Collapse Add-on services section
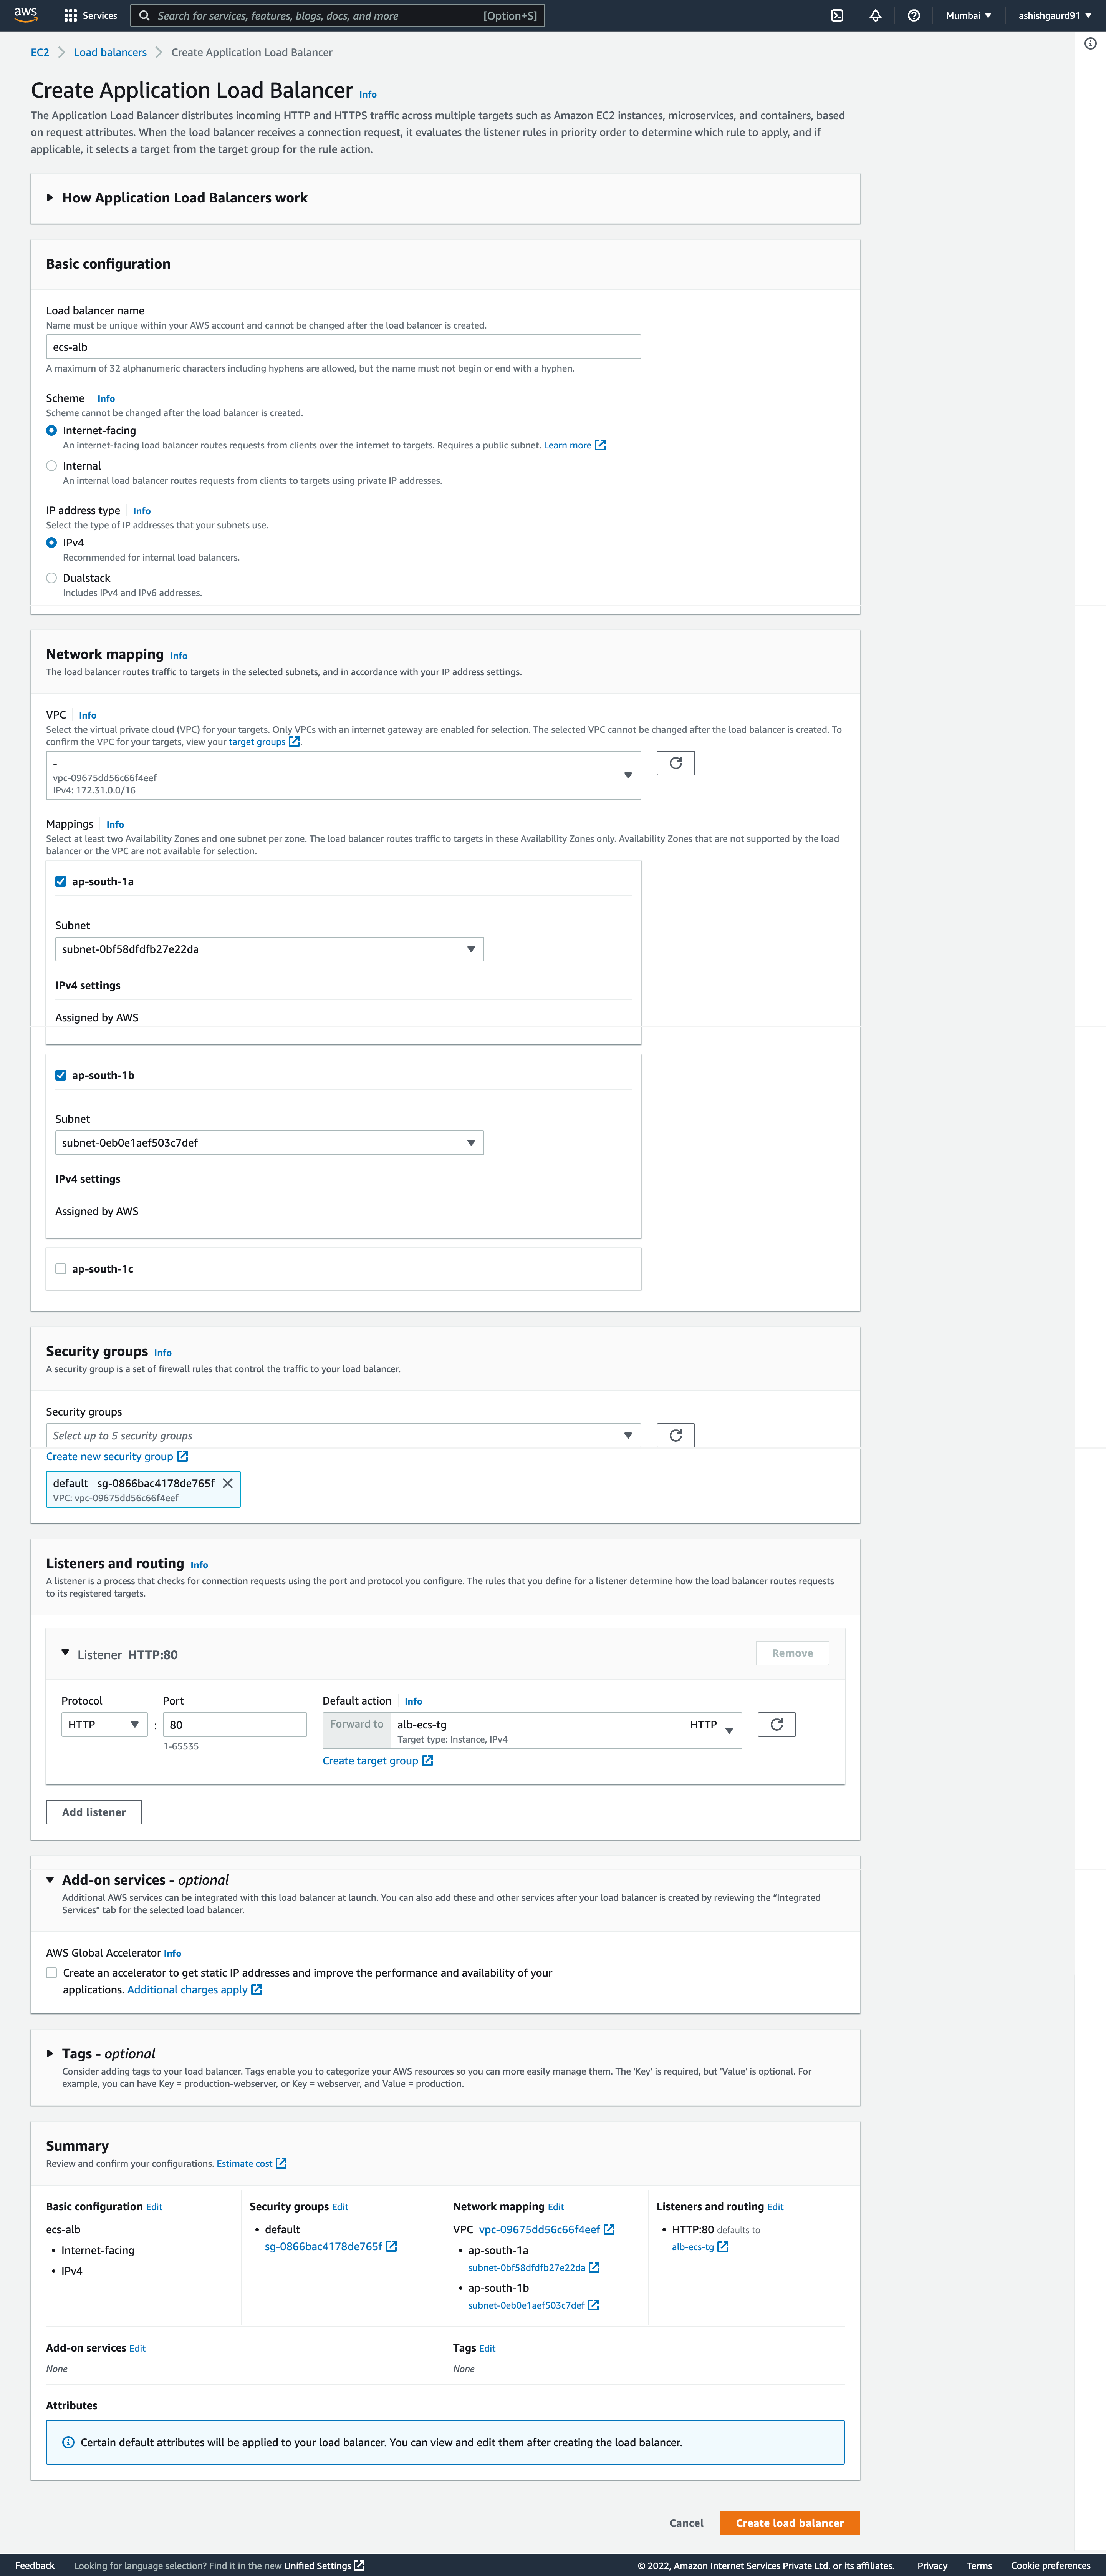The width and height of the screenshot is (1106, 2576). 50,1880
